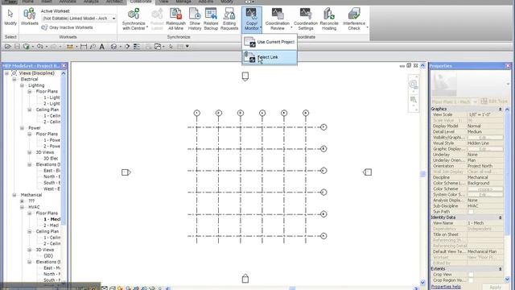515x290 pixels.
Task: Collapse the Lighting tree node
Action: tap(22, 85)
